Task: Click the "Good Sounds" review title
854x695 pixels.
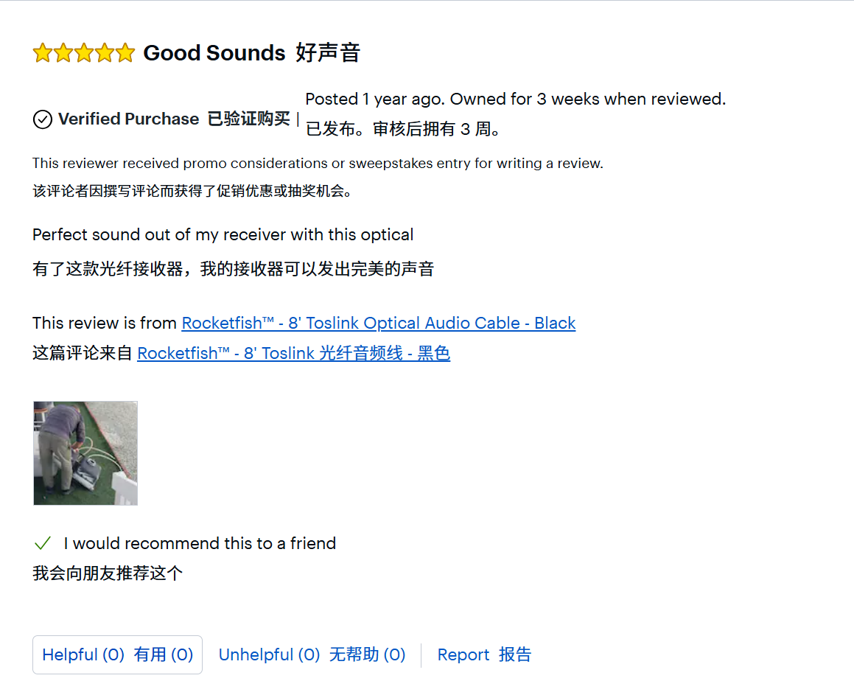Action: (x=214, y=53)
